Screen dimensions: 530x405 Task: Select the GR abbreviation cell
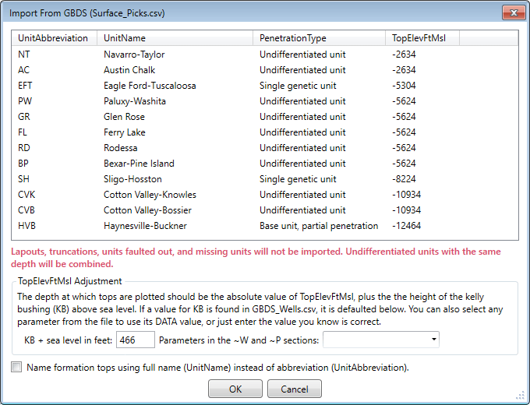24,117
